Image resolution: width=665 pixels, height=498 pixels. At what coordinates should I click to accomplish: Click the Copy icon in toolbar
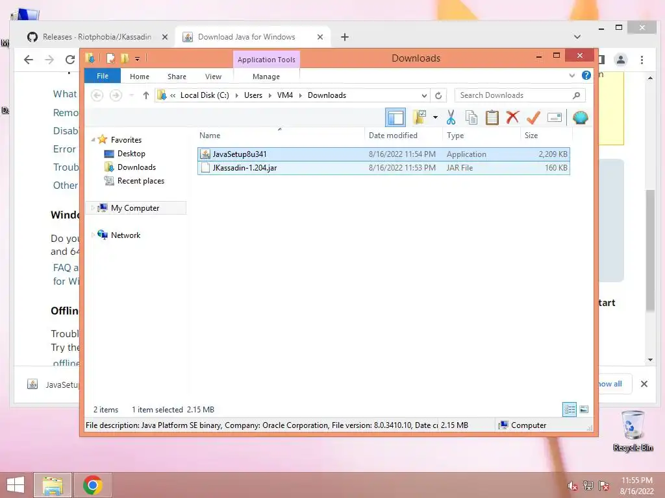click(471, 117)
